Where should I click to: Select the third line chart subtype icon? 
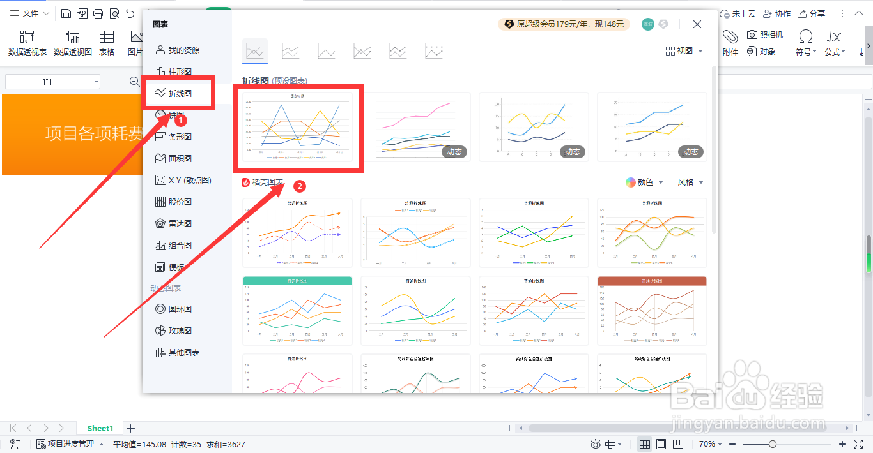pyautogui.click(x=327, y=52)
